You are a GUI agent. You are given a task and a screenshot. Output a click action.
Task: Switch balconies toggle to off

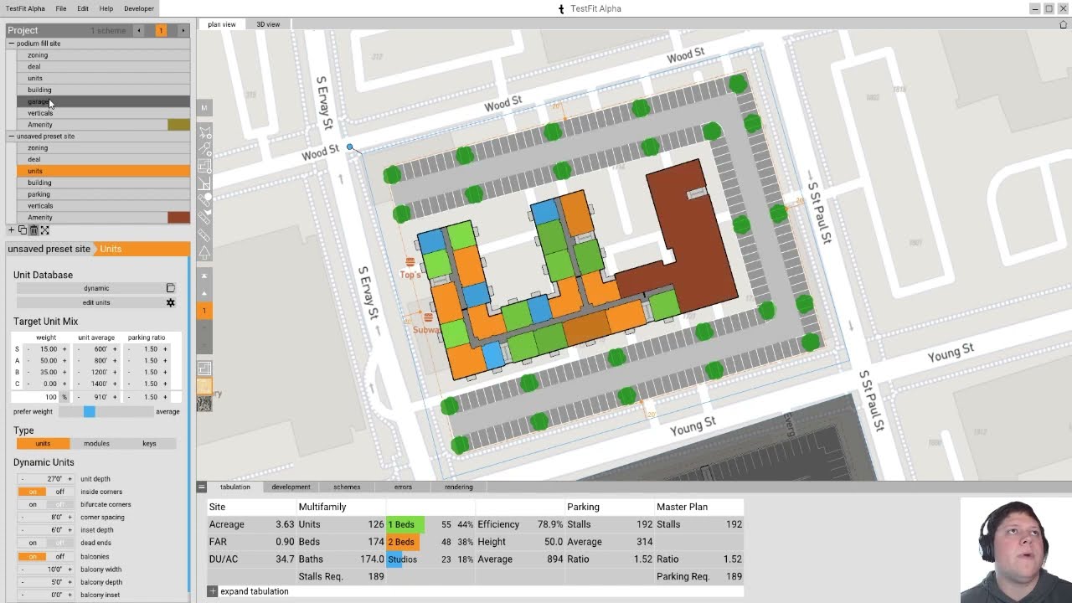60,556
